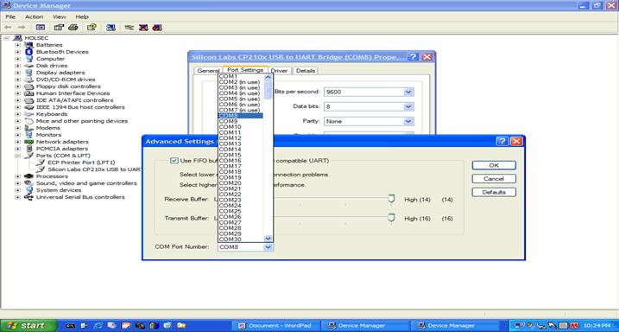Click the Windows start button

point(28,325)
